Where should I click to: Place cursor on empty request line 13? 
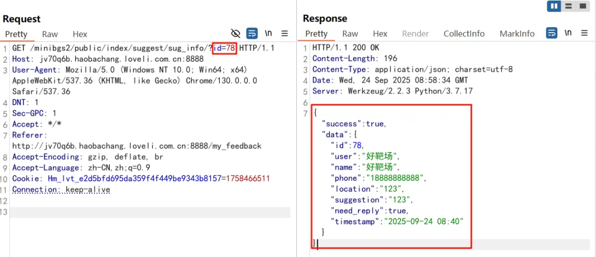point(150,212)
